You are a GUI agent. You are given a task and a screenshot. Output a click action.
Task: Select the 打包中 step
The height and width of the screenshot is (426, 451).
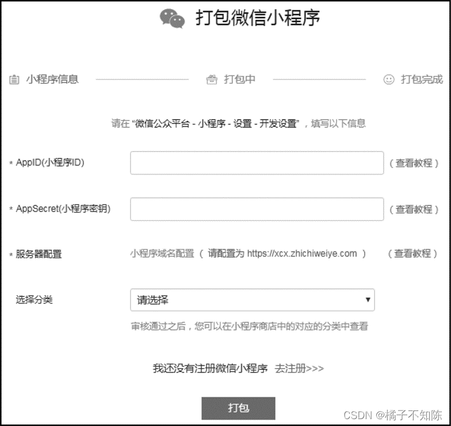tap(231, 79)
